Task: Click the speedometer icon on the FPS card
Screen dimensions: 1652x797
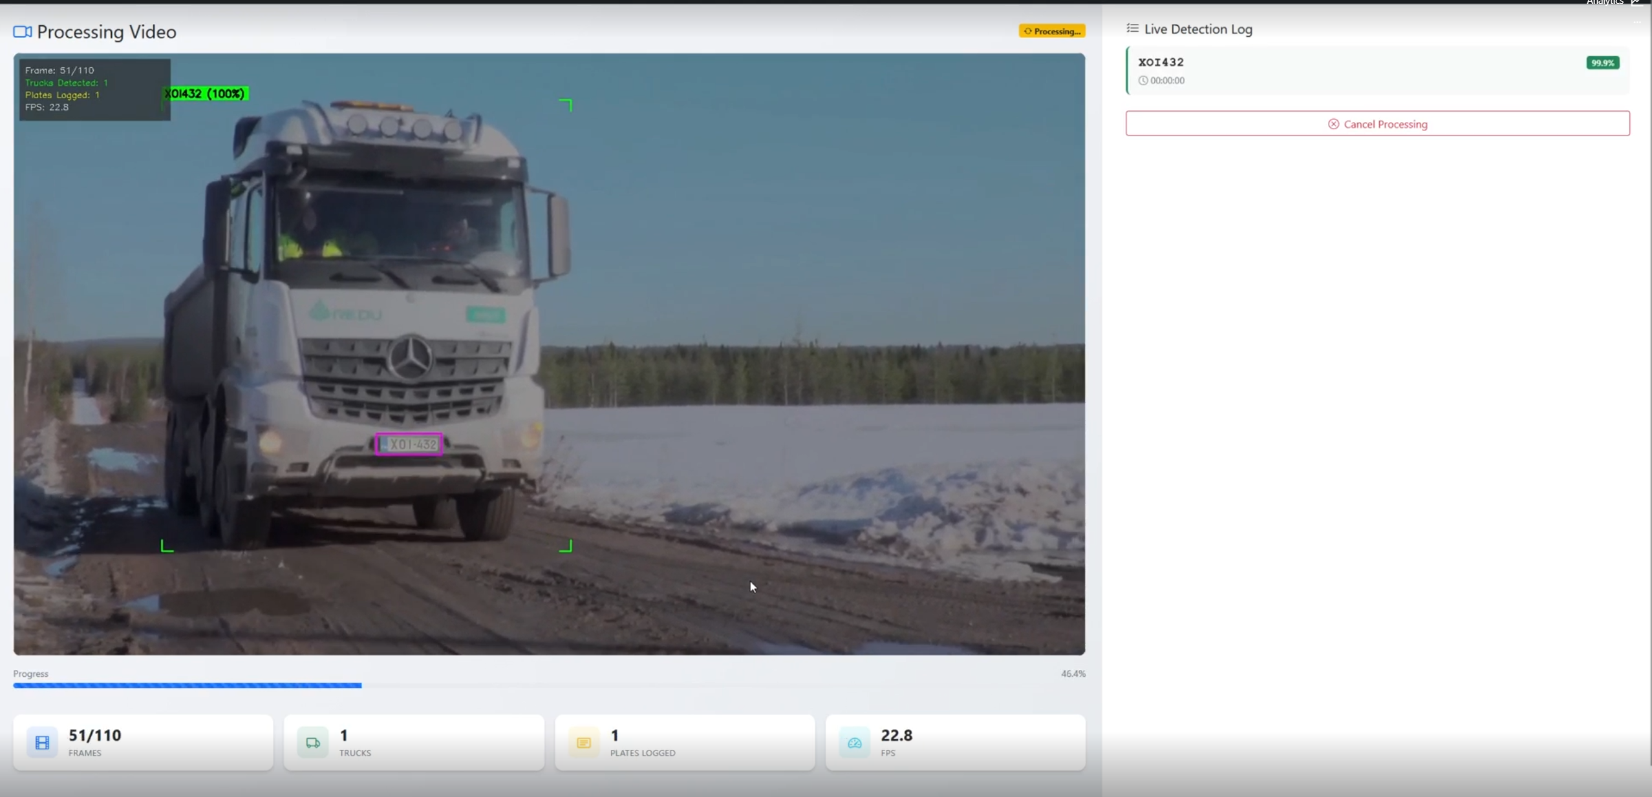Action: (x=853, y=742)
